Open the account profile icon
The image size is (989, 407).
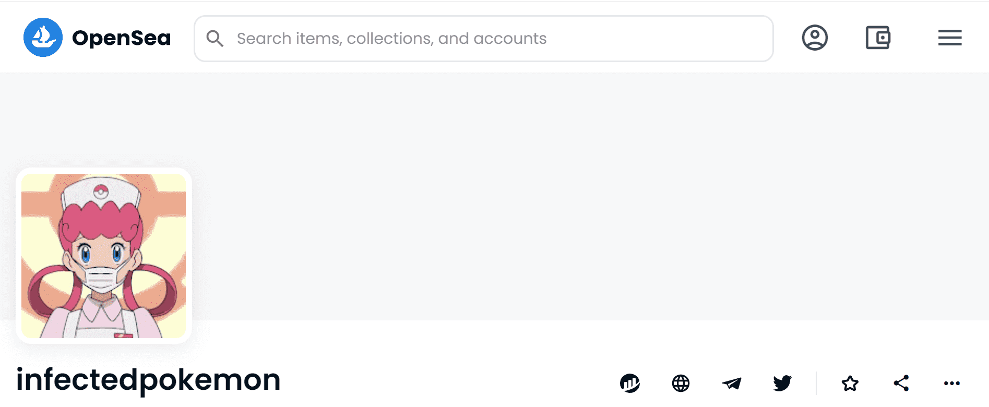coord(815,38)
